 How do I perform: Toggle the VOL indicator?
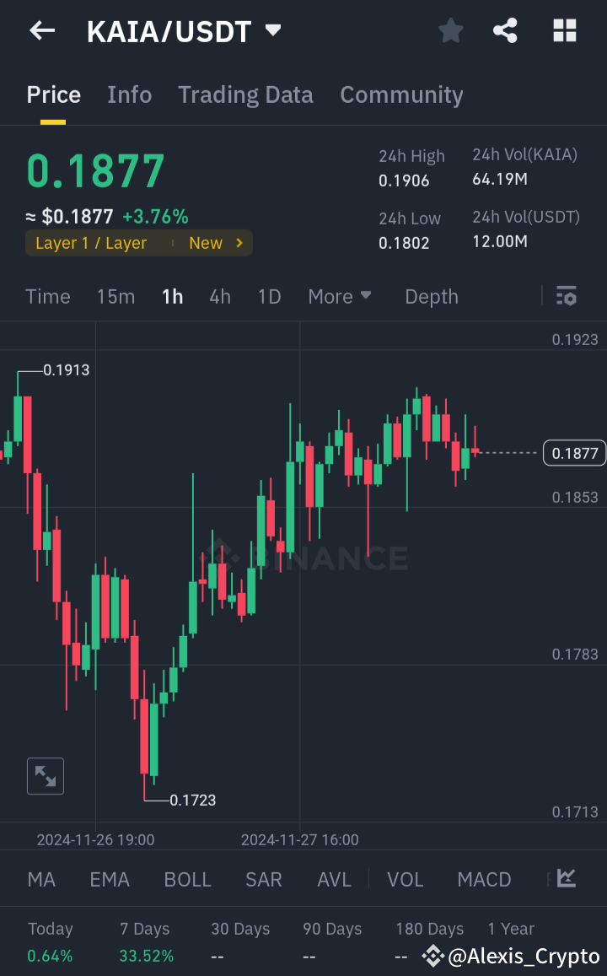pyautogui.click(x=406, y=879)
